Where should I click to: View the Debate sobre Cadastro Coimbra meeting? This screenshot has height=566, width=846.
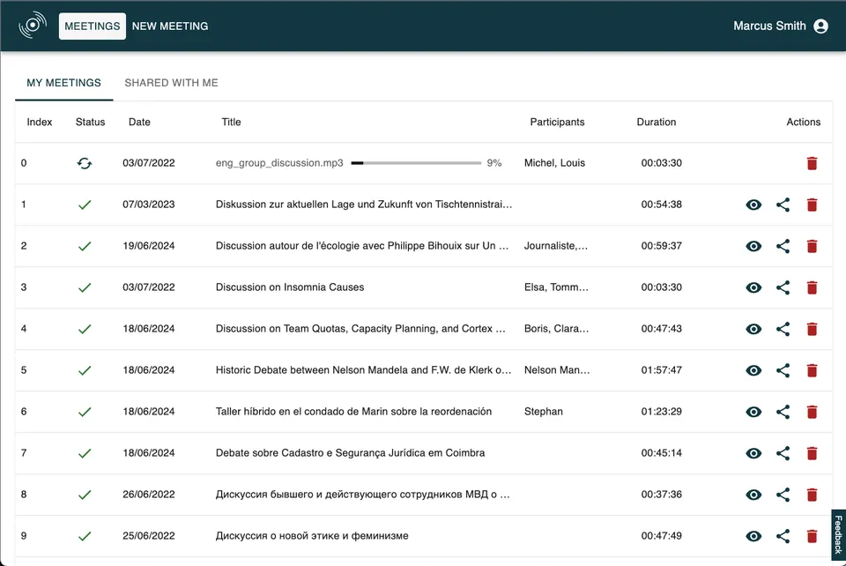click(x=753, y=453)
